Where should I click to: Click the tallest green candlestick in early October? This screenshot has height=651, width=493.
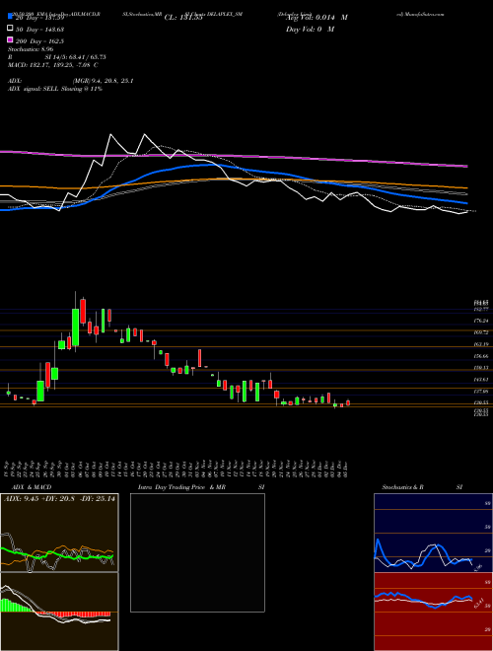pos(75,326)
